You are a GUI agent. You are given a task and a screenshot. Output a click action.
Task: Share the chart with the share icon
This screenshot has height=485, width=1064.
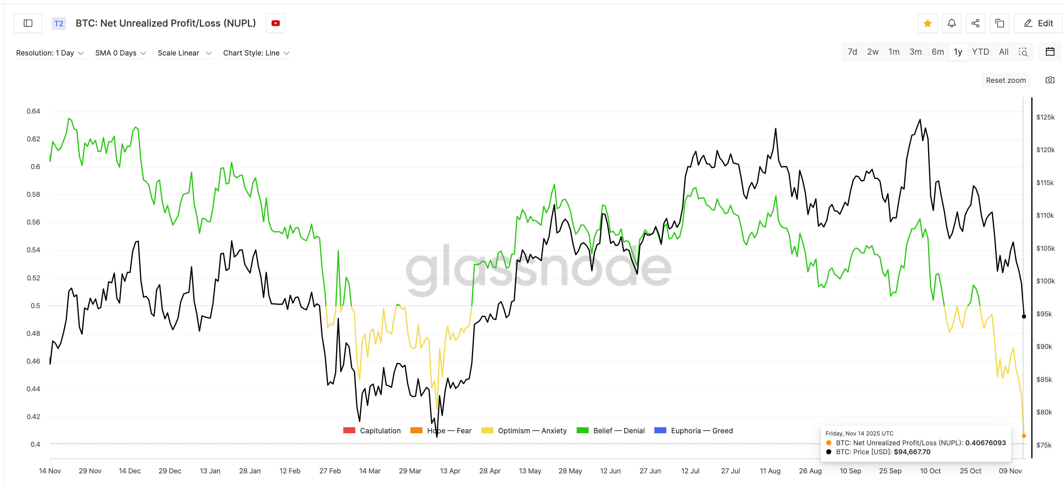(x=975, y=23)
